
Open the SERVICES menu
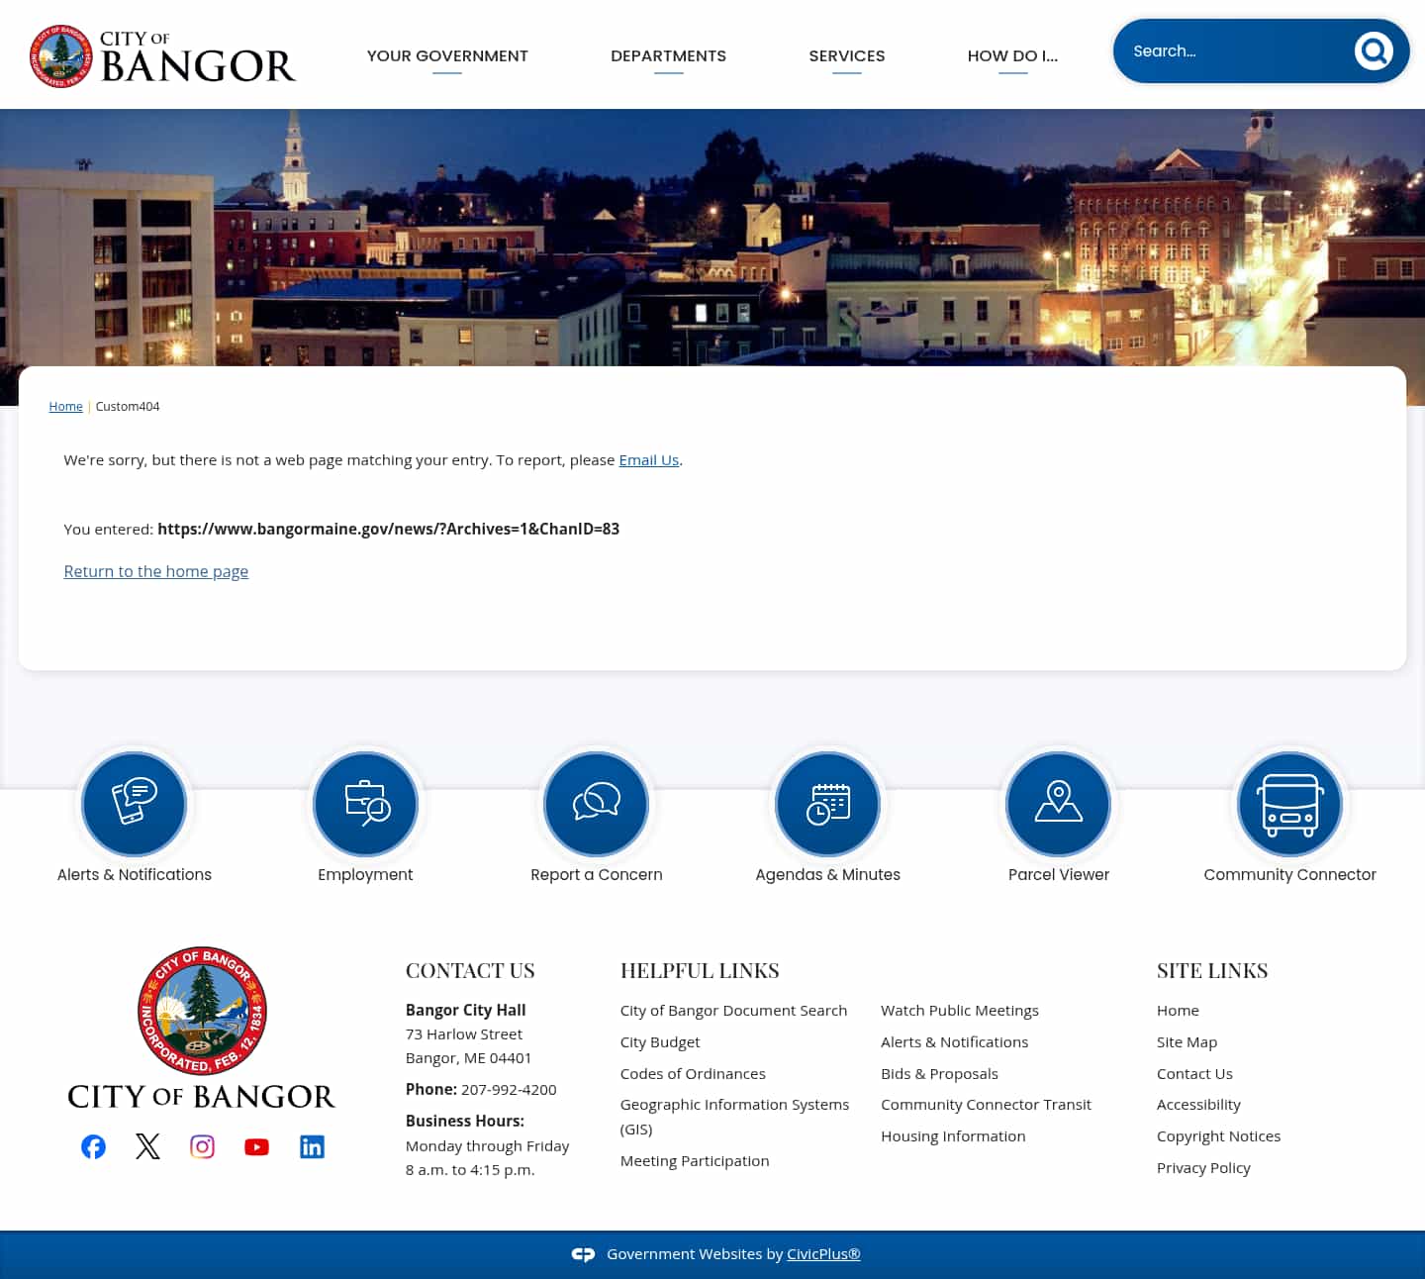(847, 55)
